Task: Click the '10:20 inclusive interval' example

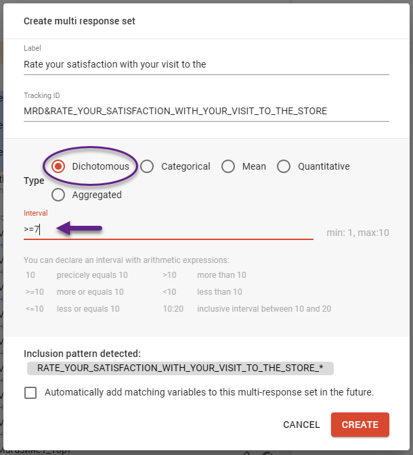Action: click(x=246, y=309)
